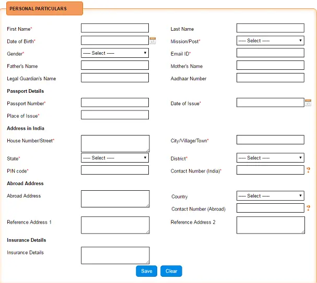Click the 'Mission/Post' label text
Image resolution: width=317 pixels, height=283 pixels.
pyautogui.click(x=184, y=41)
